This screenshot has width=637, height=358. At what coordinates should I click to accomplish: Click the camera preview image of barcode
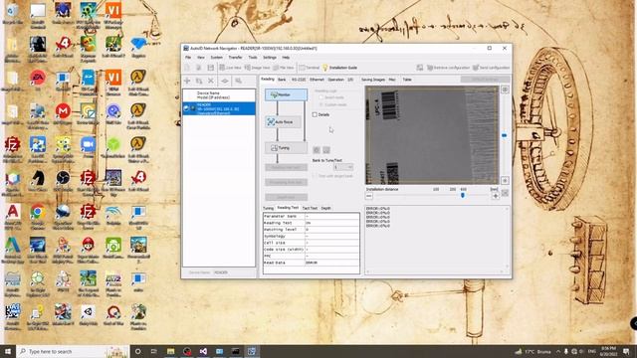coord(432,135)
